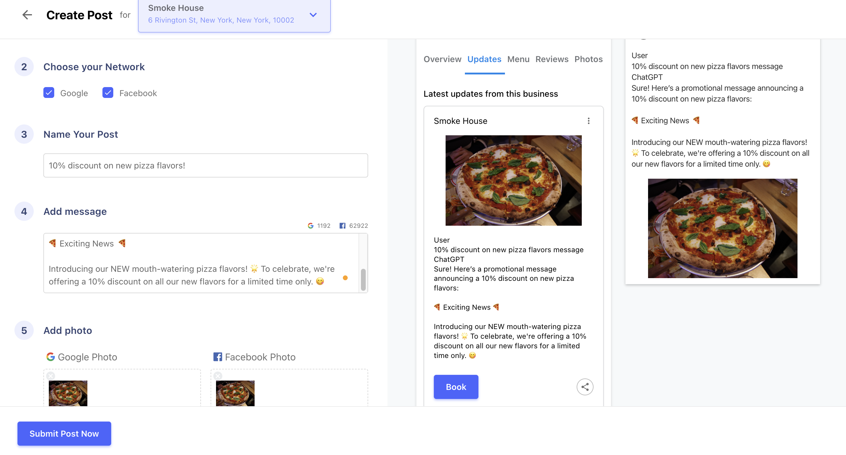Click 'Exciting News' in Google preview

(466, 307)
